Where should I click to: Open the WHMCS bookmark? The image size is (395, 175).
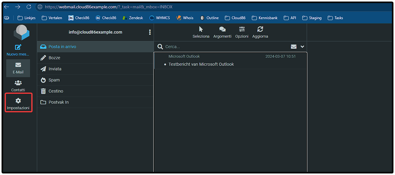(160, 18)
